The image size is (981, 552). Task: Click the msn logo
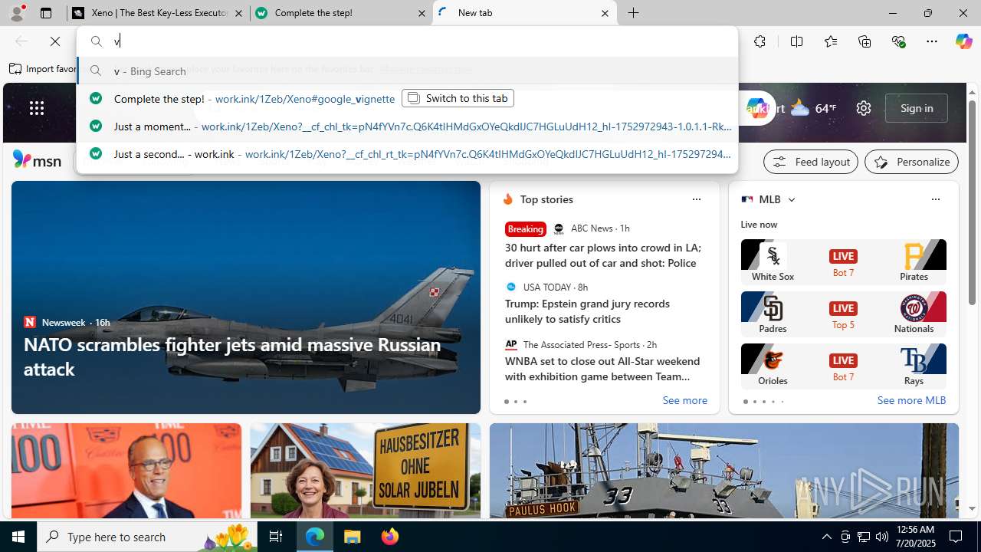(x=37, y=160)
